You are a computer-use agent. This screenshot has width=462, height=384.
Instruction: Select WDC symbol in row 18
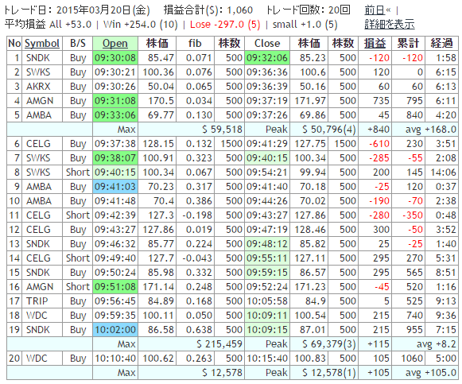tap(37, 316)
